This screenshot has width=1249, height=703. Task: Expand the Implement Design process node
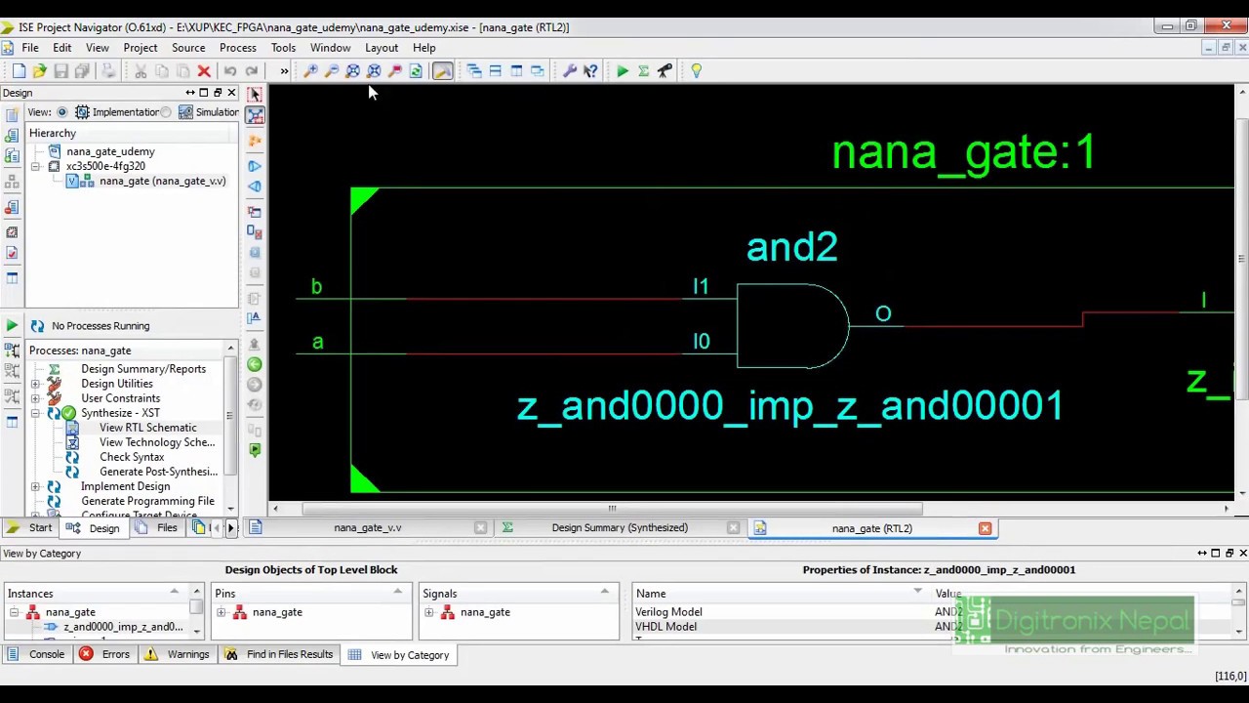35,486
